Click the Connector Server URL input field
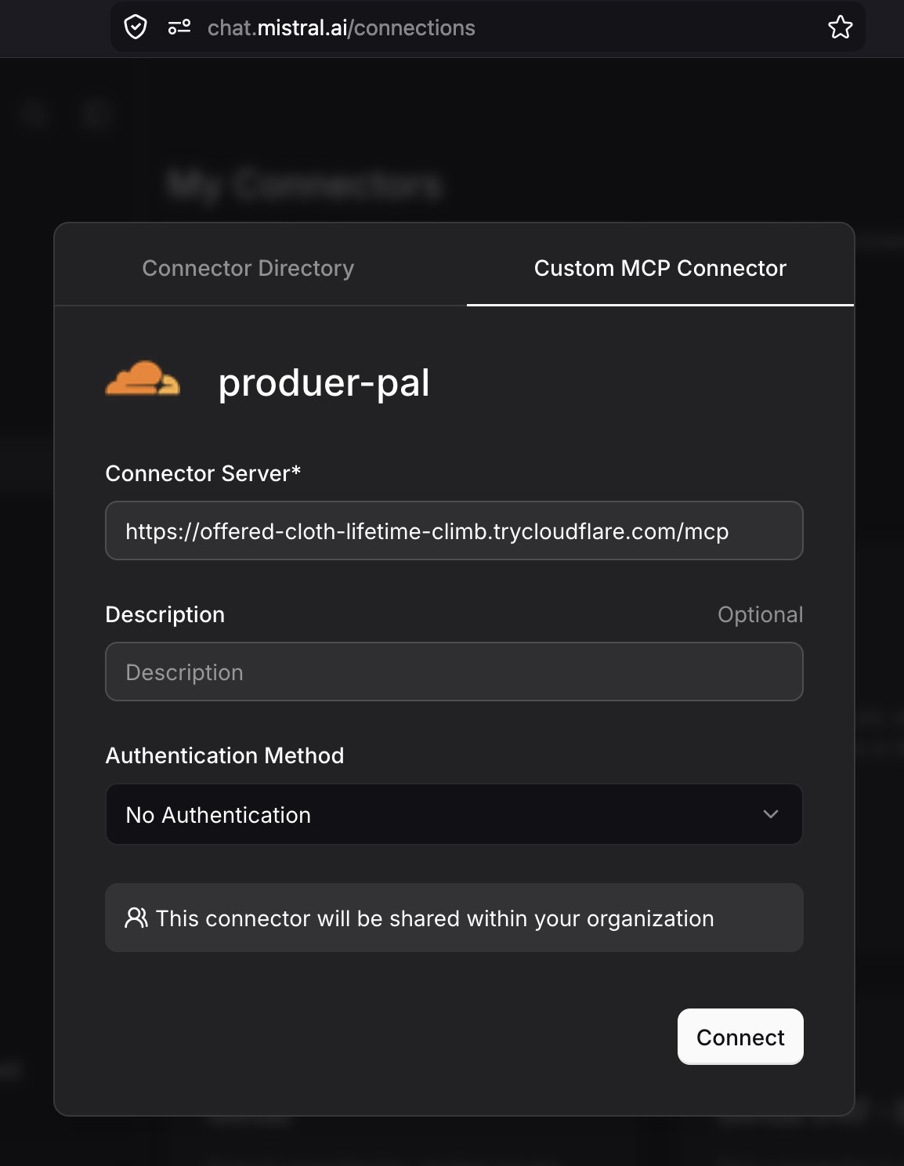Viewport: 904px width, 1166px height. point(454,530)
